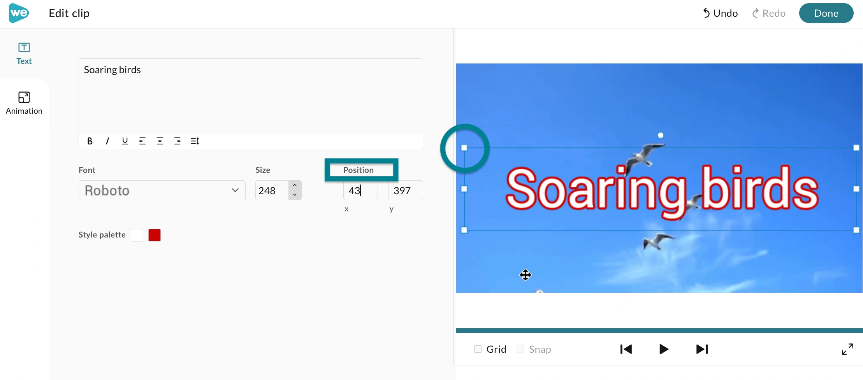Image resolution: width=863 pixels, height=380 pixels.
Task: Click the bottom-right resize handle of text box
Action: 856,230
